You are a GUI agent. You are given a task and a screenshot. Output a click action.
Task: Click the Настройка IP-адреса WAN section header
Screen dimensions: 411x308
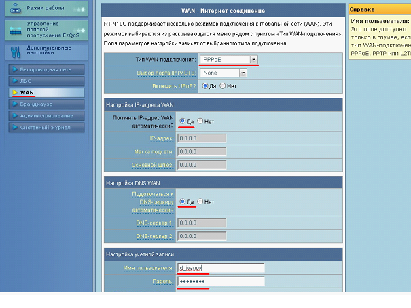[x=224, y=105]
